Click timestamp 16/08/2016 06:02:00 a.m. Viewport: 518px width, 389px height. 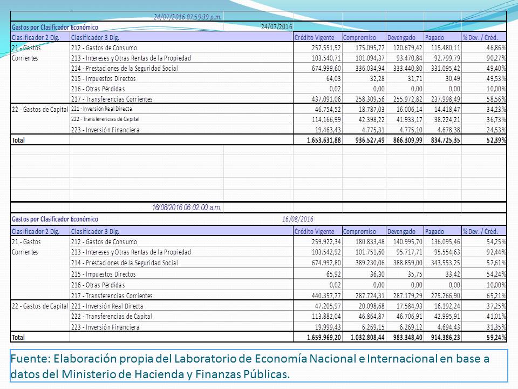point(187,207)
